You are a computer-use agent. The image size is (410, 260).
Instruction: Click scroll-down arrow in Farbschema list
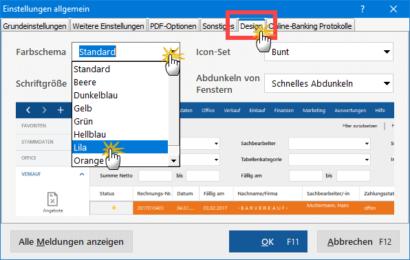[173, 160]
